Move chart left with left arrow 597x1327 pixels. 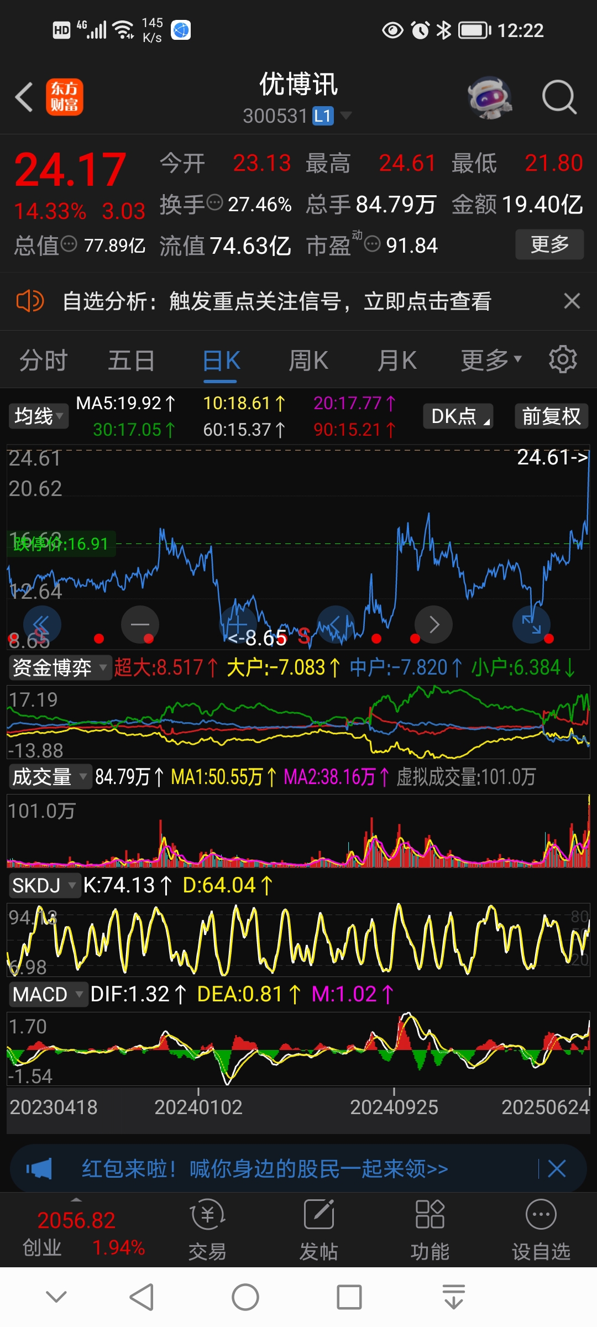336,624
